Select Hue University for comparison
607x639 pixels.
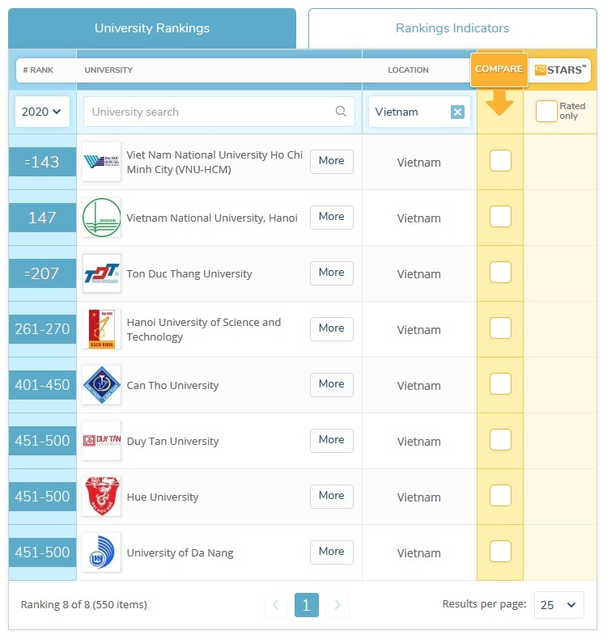click(500, 496)
